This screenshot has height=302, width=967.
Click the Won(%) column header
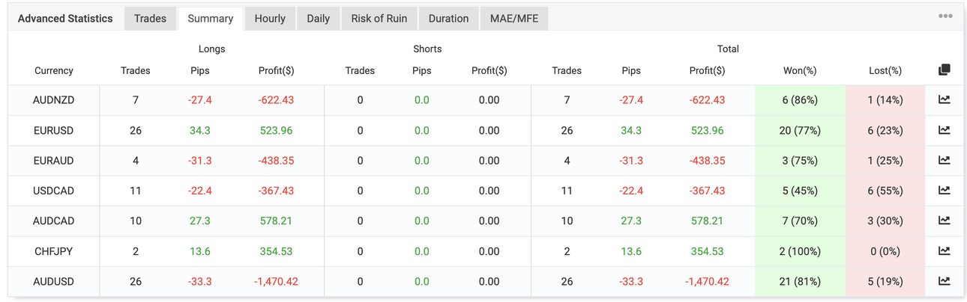click(x=800, y=70)
